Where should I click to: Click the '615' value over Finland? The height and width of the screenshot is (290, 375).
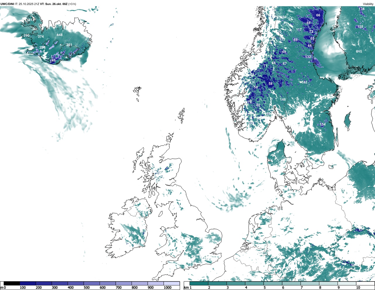[359, 52]
